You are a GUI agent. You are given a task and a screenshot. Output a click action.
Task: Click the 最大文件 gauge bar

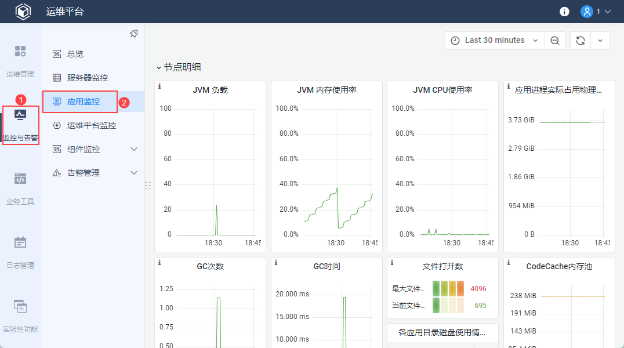(x=448, y=289)
